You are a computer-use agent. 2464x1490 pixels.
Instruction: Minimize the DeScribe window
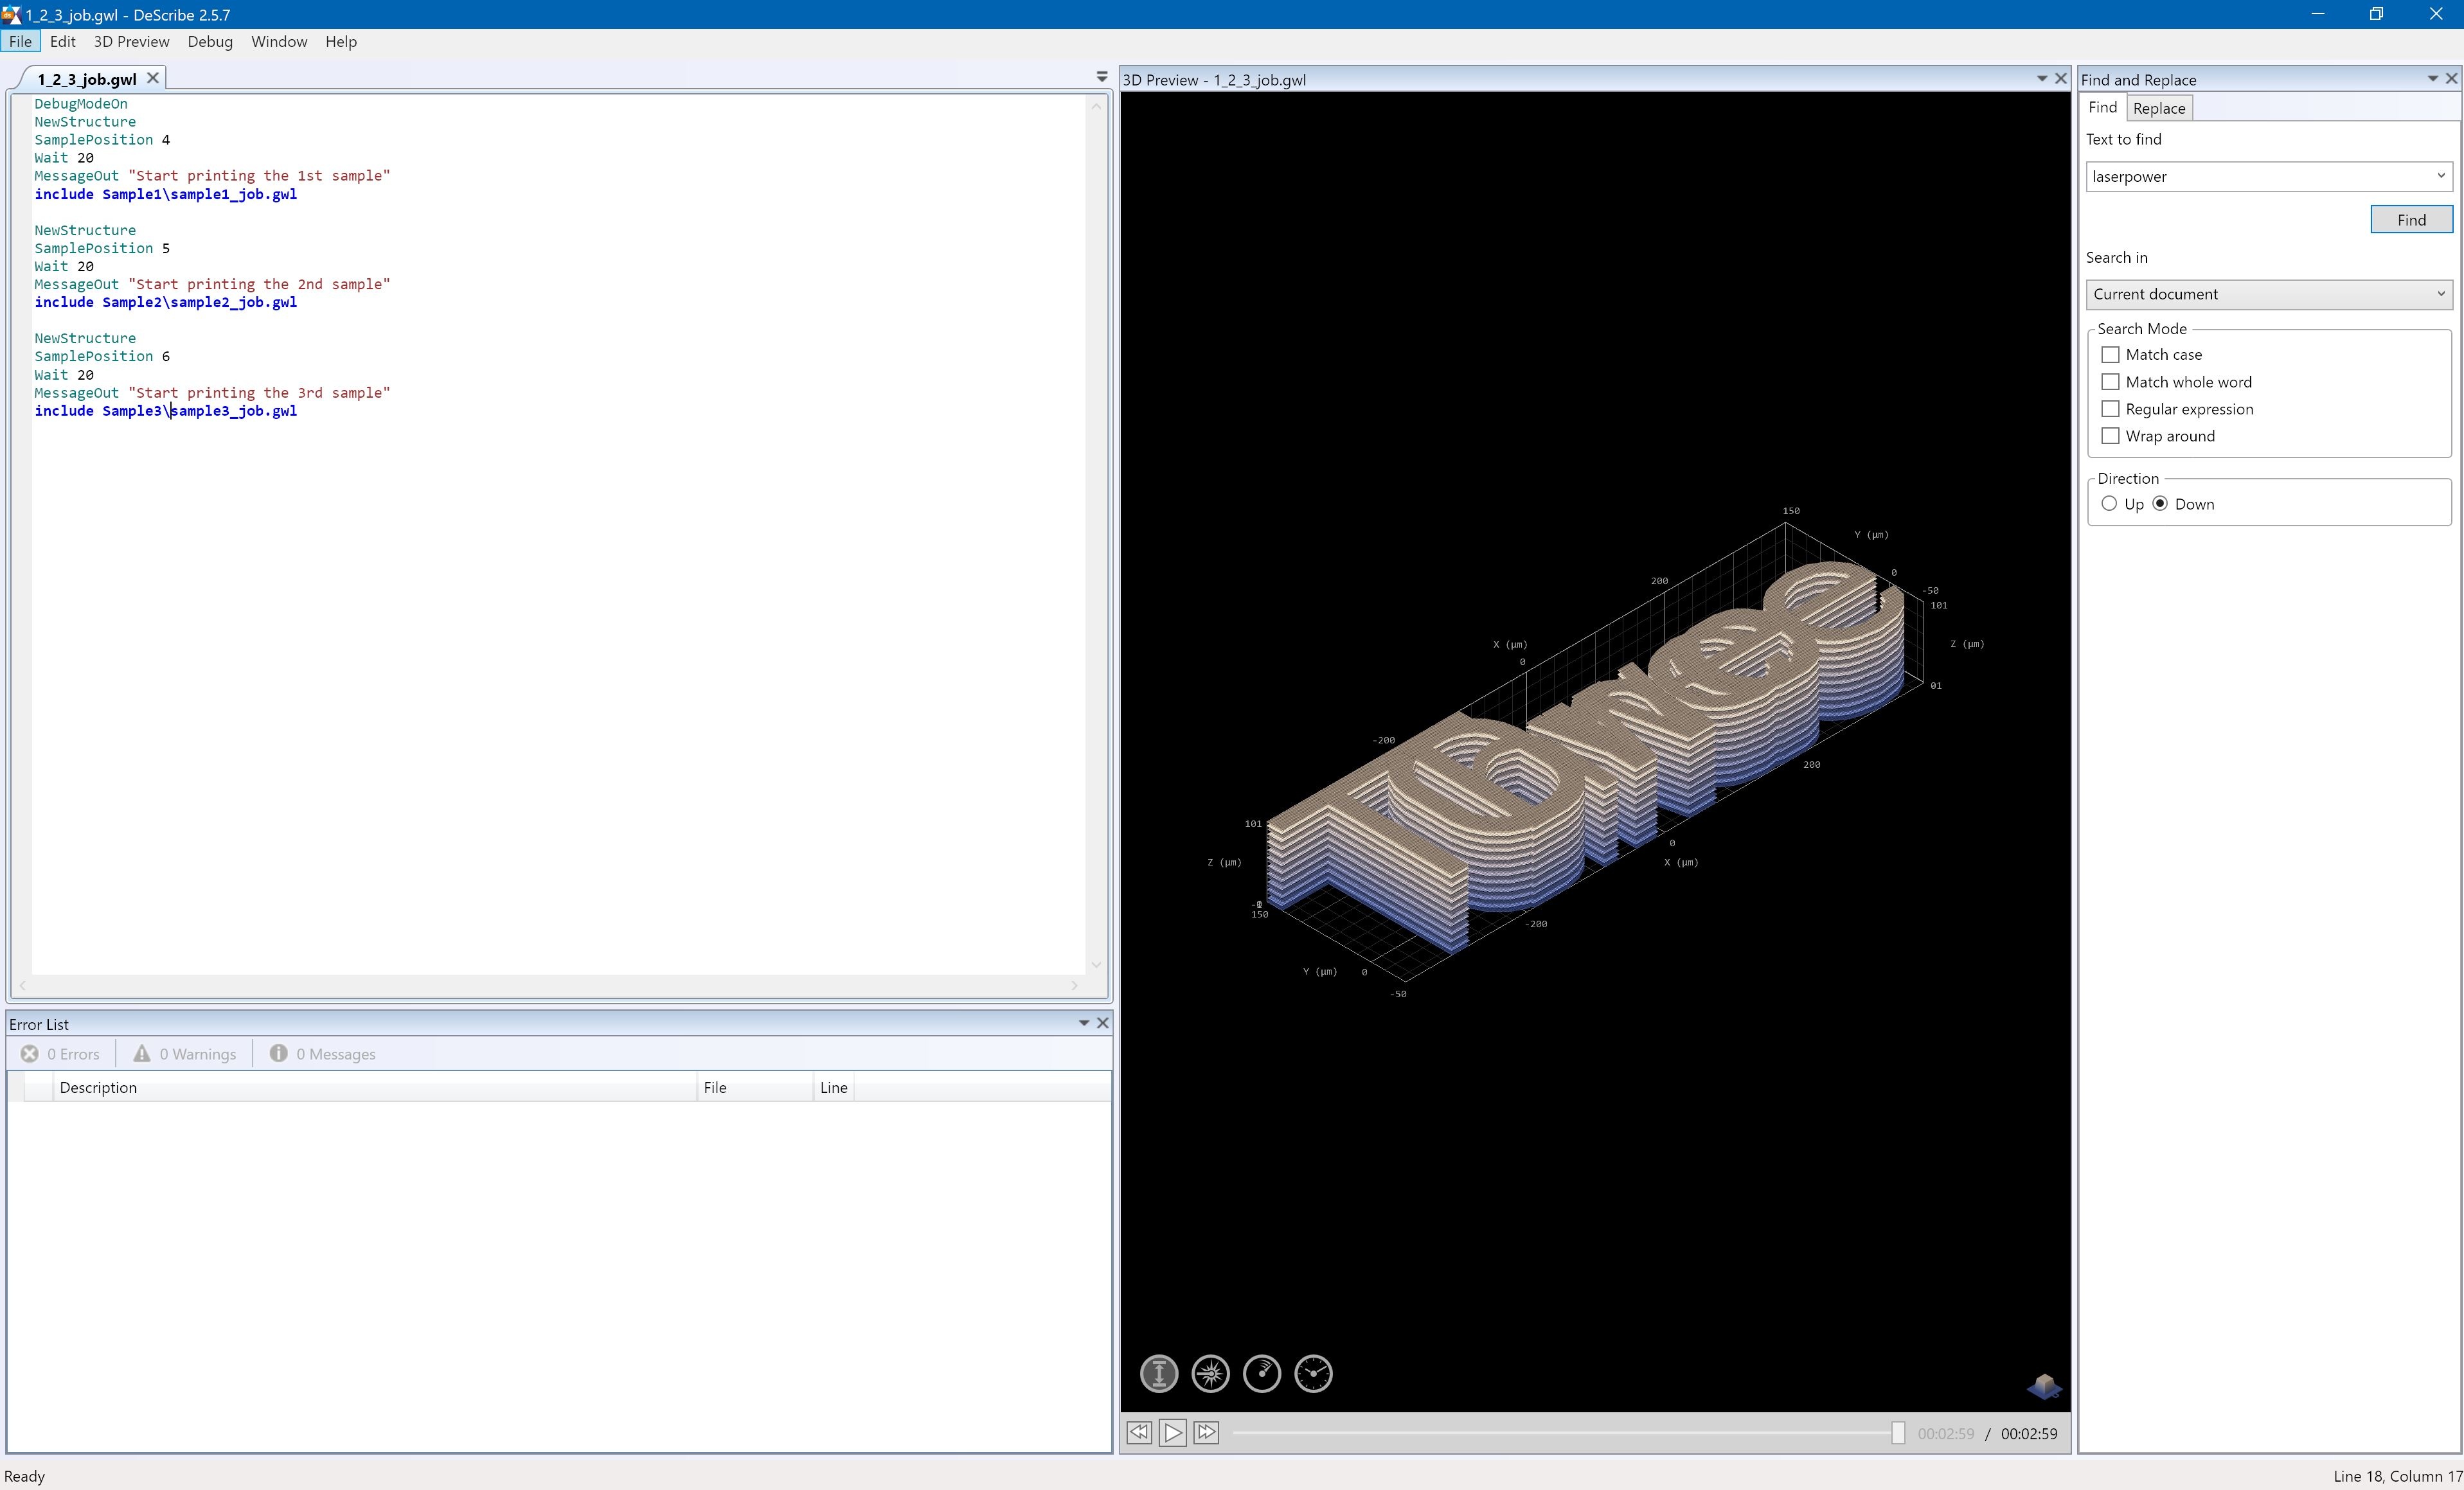pos(2318,14)
